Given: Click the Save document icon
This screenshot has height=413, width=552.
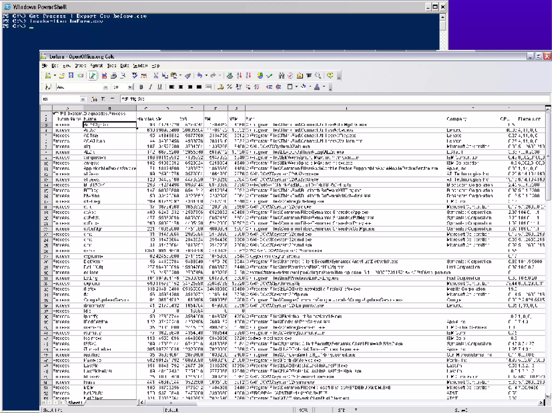Looking at the screenshot, I should [71, 76].
